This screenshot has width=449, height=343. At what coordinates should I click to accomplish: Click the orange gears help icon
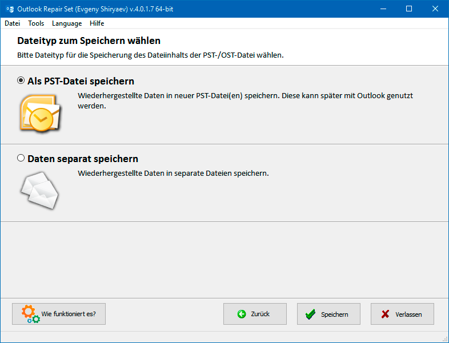coord(30,314)
